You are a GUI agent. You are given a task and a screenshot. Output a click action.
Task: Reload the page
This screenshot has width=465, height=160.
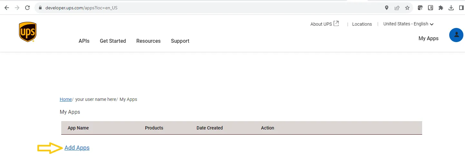coord(27,8)
